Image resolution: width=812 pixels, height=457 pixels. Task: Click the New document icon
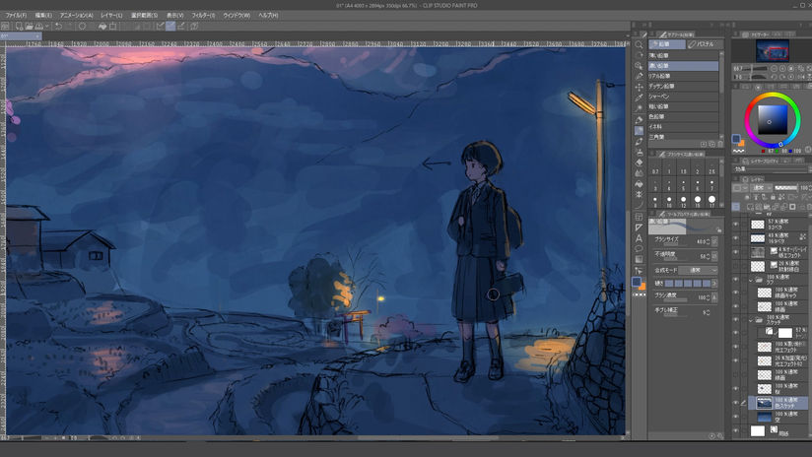coord(19,26)
